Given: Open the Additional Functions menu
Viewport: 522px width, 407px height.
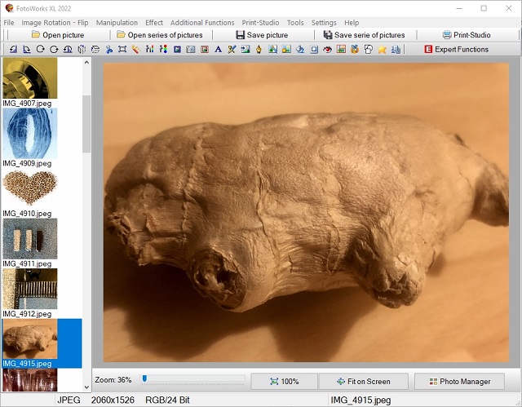Looking at the screenshot, I should [x=202, y=23].
